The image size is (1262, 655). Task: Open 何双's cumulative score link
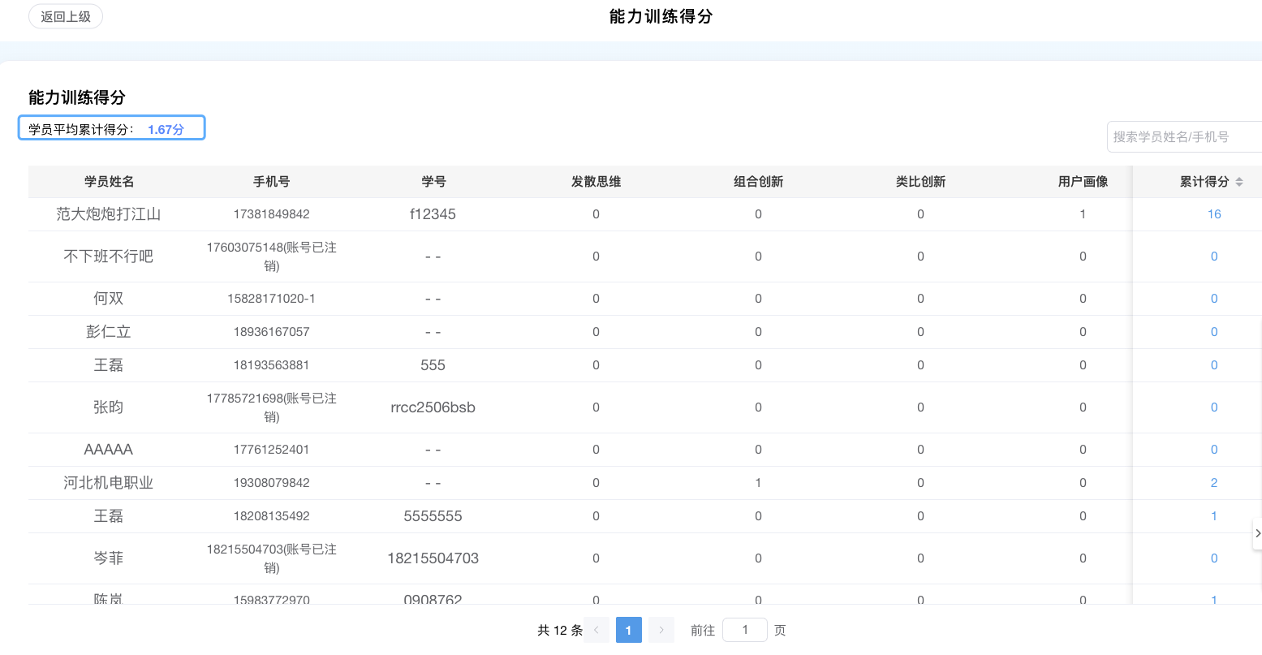click(1214, 299)
